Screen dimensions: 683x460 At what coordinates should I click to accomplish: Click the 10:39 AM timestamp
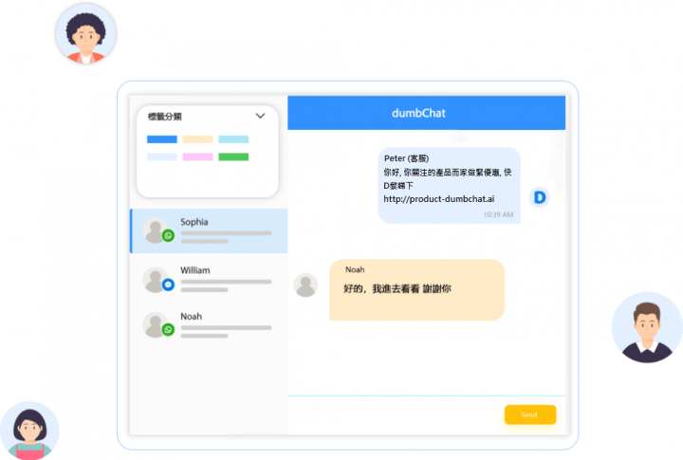[x=498, y=214]
